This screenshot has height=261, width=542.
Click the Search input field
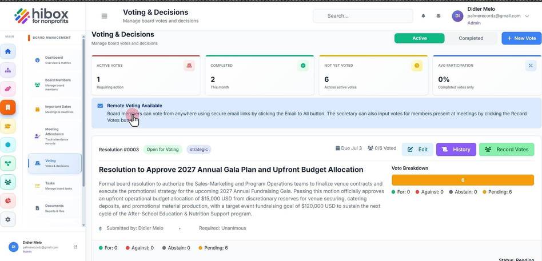[363, 16]
